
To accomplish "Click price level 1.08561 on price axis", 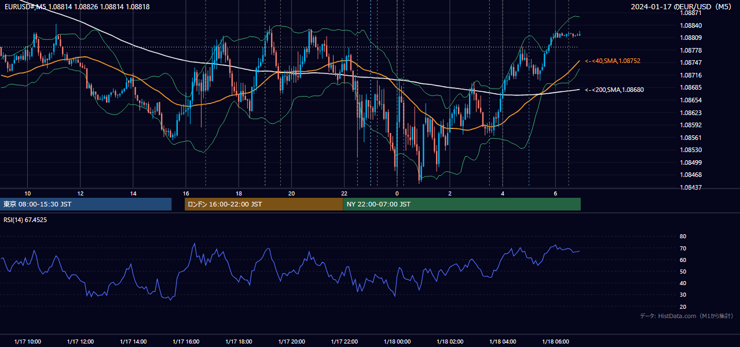I will [x=691, y=138].
